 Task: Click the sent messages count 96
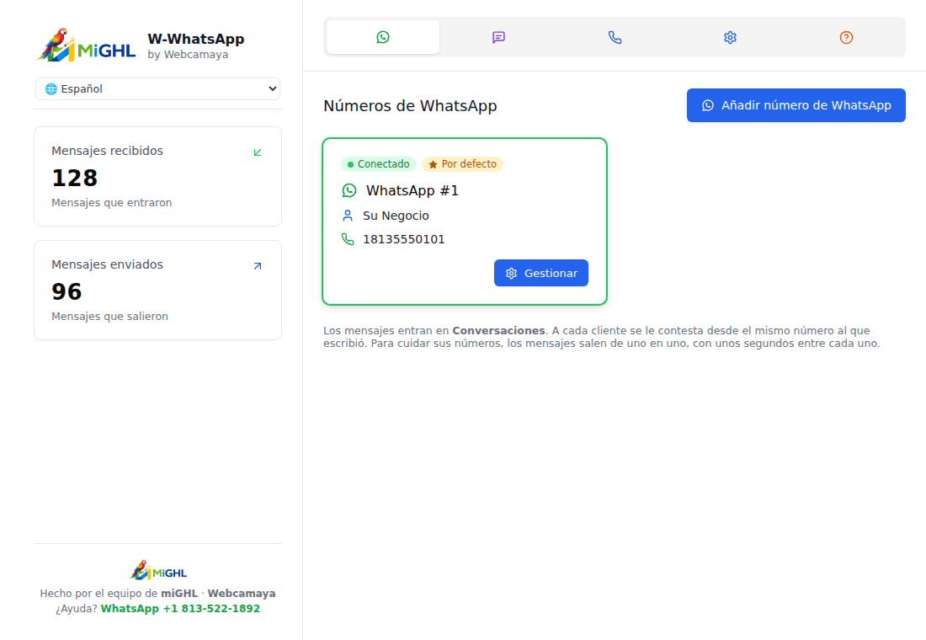point(67,291)
